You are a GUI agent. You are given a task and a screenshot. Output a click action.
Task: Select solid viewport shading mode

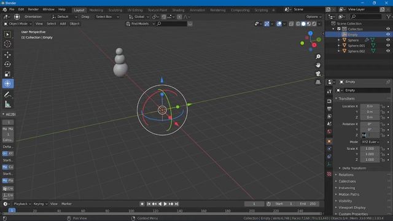[303, 24]
